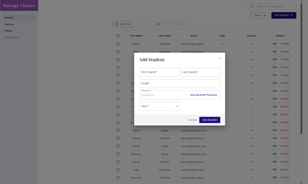Disable the Raelyn Blackwell student
The width and height of the screenshot is (308, 184).
(x=285, y=44)
